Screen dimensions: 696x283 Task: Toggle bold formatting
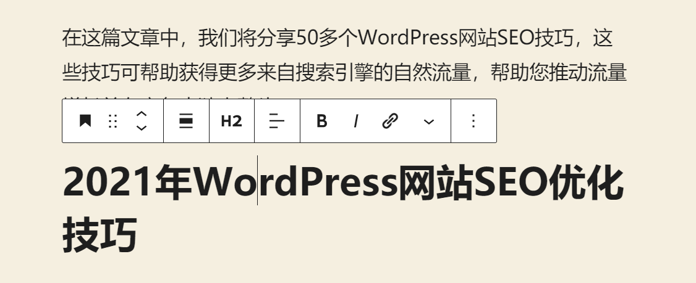(x=322, y=121)
